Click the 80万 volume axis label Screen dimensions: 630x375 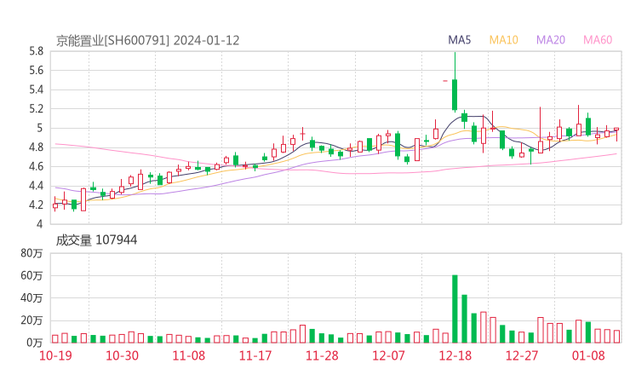tap(31, 253)
